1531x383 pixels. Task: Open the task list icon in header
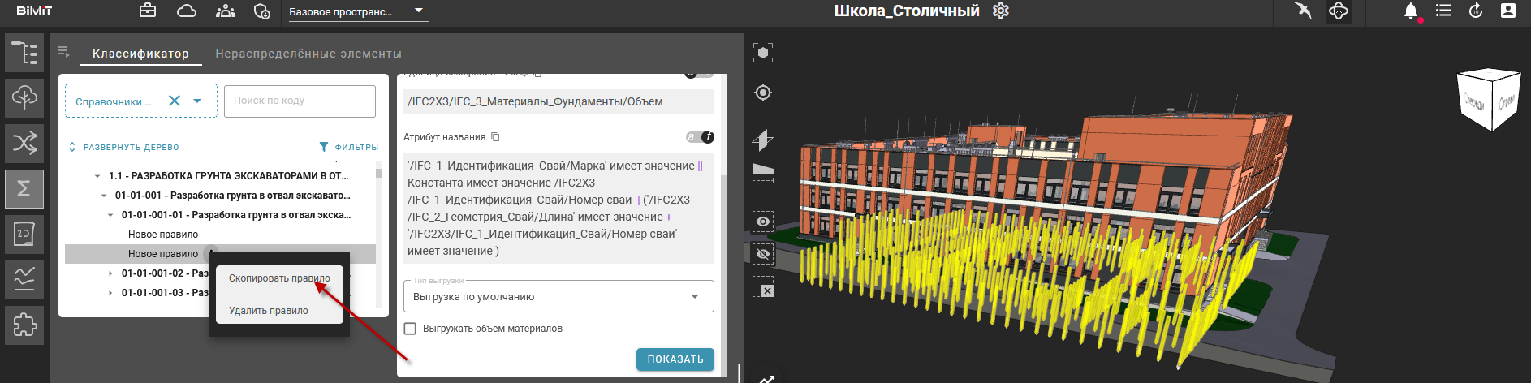1443,11
